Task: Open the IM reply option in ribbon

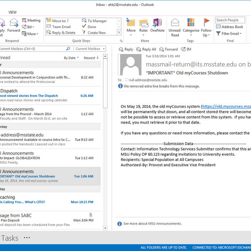Action: pyautogui.click(x=28, y=27)
